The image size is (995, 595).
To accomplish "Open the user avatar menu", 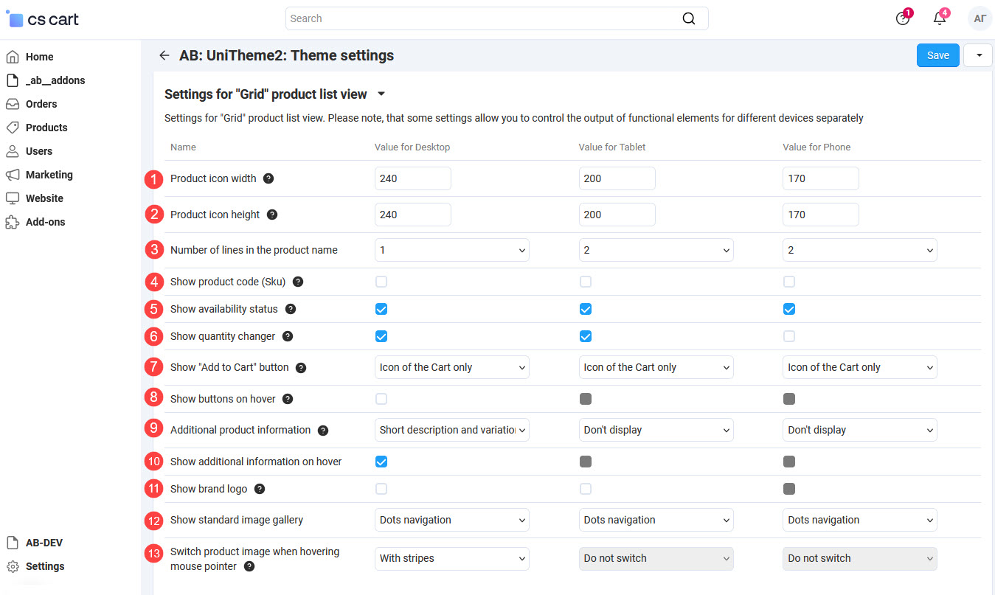I will point(980,18).
